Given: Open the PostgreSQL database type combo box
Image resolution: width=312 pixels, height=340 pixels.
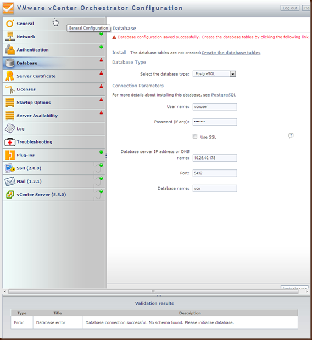Looking at the screenshot, I should click(214, 74).
